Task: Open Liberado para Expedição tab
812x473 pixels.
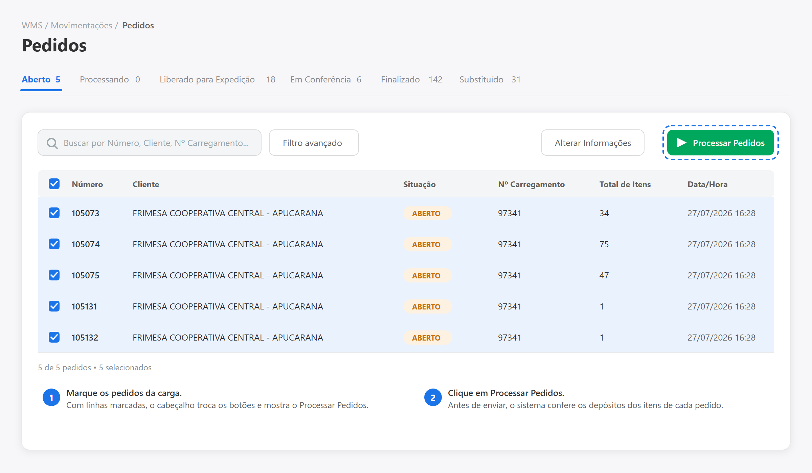Action: click(x=217, y=80)
